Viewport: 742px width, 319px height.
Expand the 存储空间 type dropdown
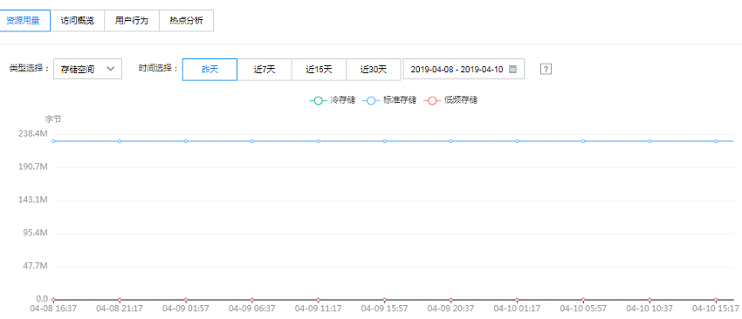(x=87, y=69)
